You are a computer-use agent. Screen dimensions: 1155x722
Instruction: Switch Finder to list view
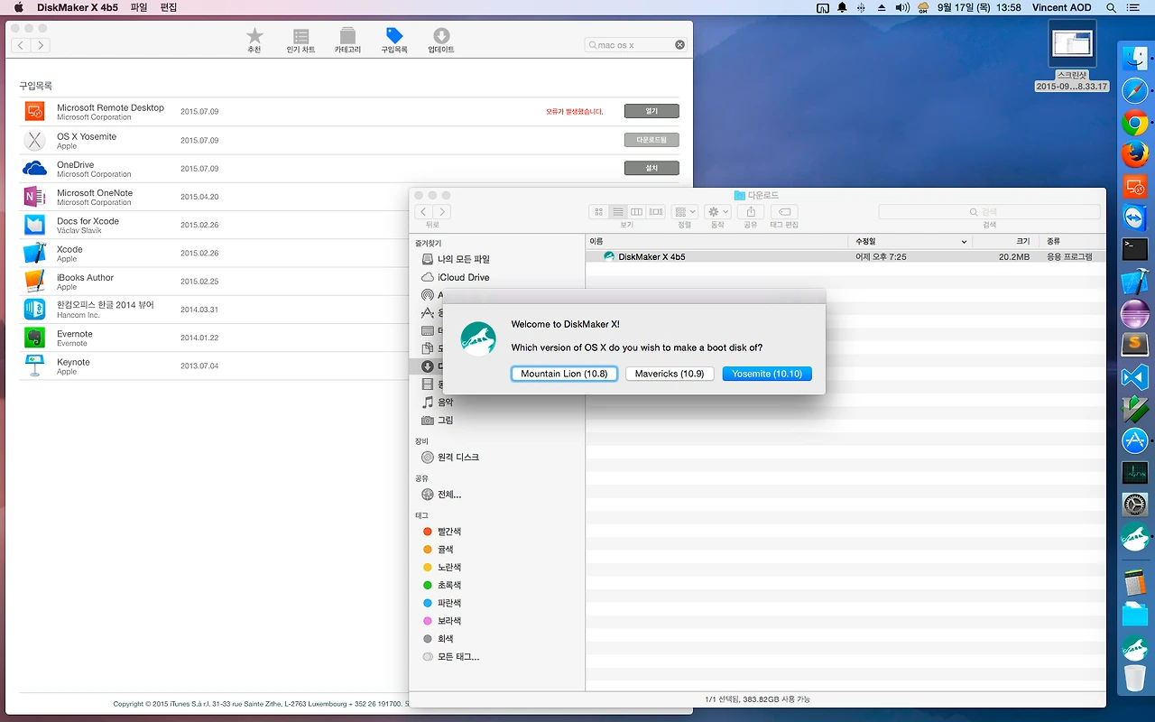pos(617,212)
